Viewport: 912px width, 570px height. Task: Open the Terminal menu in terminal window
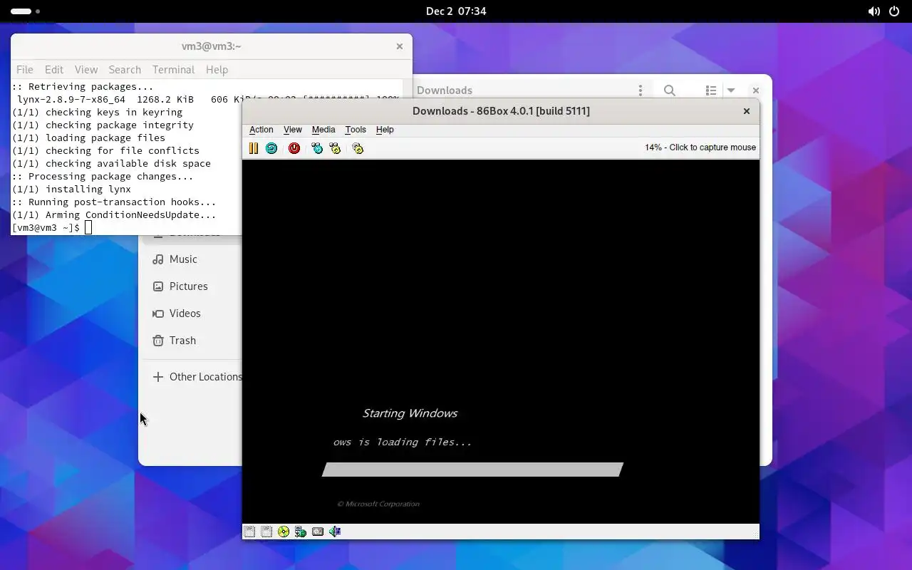click(x=173, y=70)
